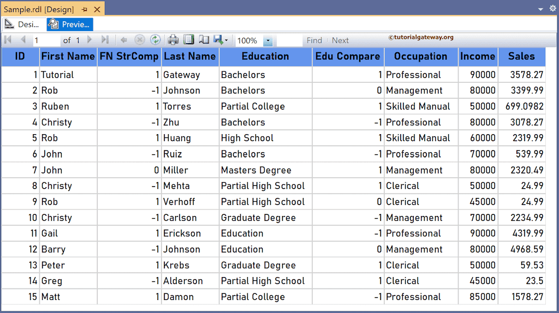Screen dimensions: 559x313
Task: Go to the previous report page
Action: tap(23, 40)
